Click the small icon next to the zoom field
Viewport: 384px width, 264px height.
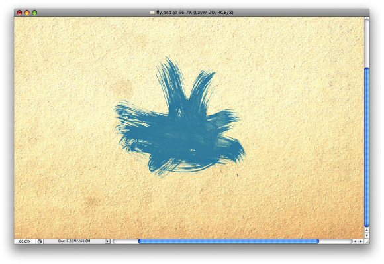pos(40,241)
